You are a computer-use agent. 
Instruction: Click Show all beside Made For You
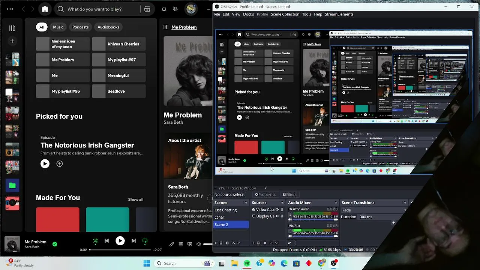click(136, 199)
